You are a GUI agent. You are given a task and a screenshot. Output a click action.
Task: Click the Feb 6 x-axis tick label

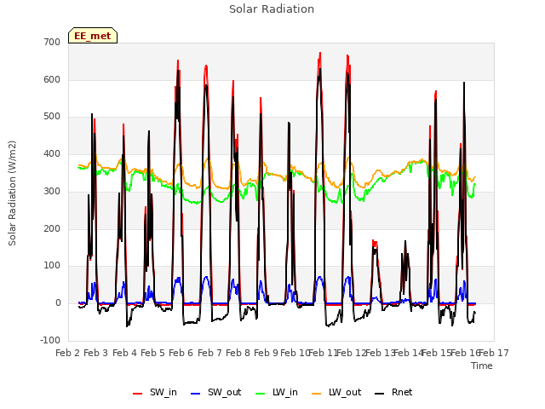point(181,353)
